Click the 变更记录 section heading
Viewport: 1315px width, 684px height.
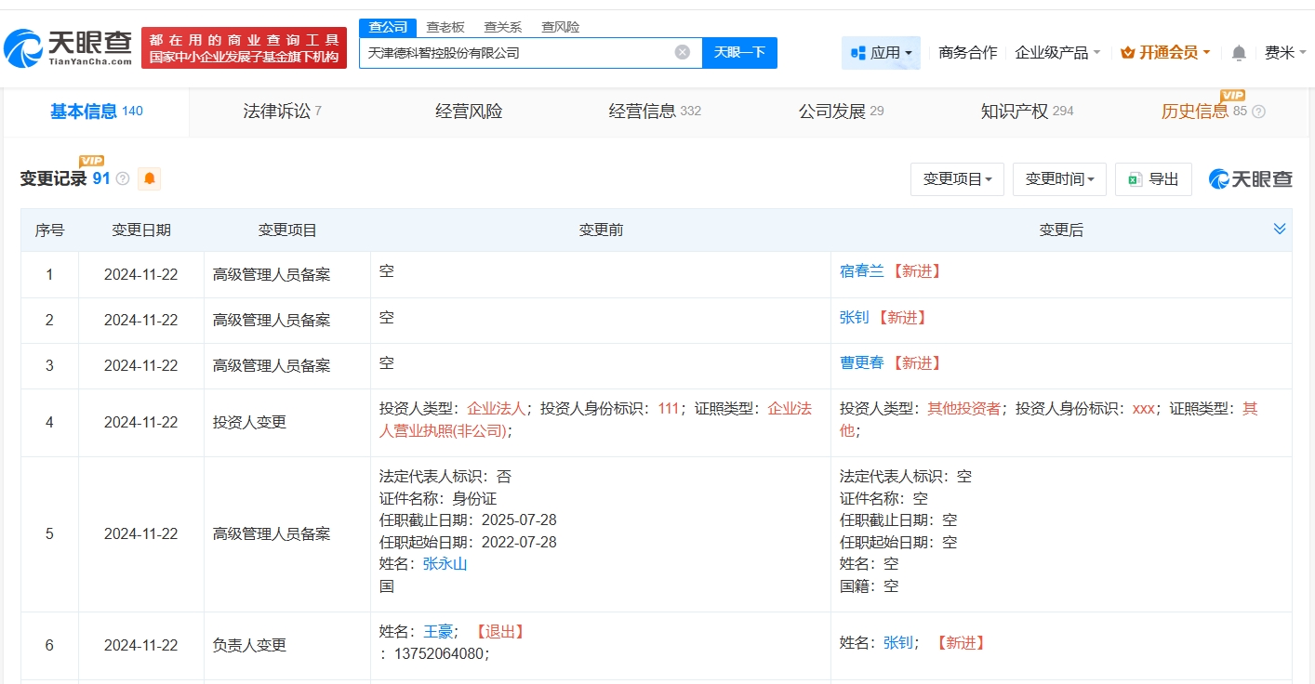53,178
